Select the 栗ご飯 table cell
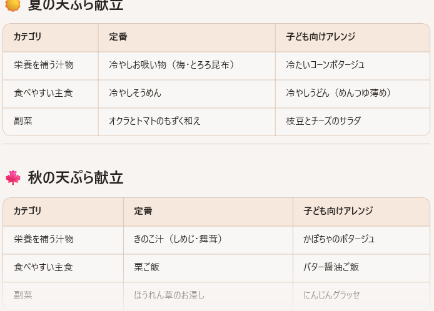 tap(147, 267)
